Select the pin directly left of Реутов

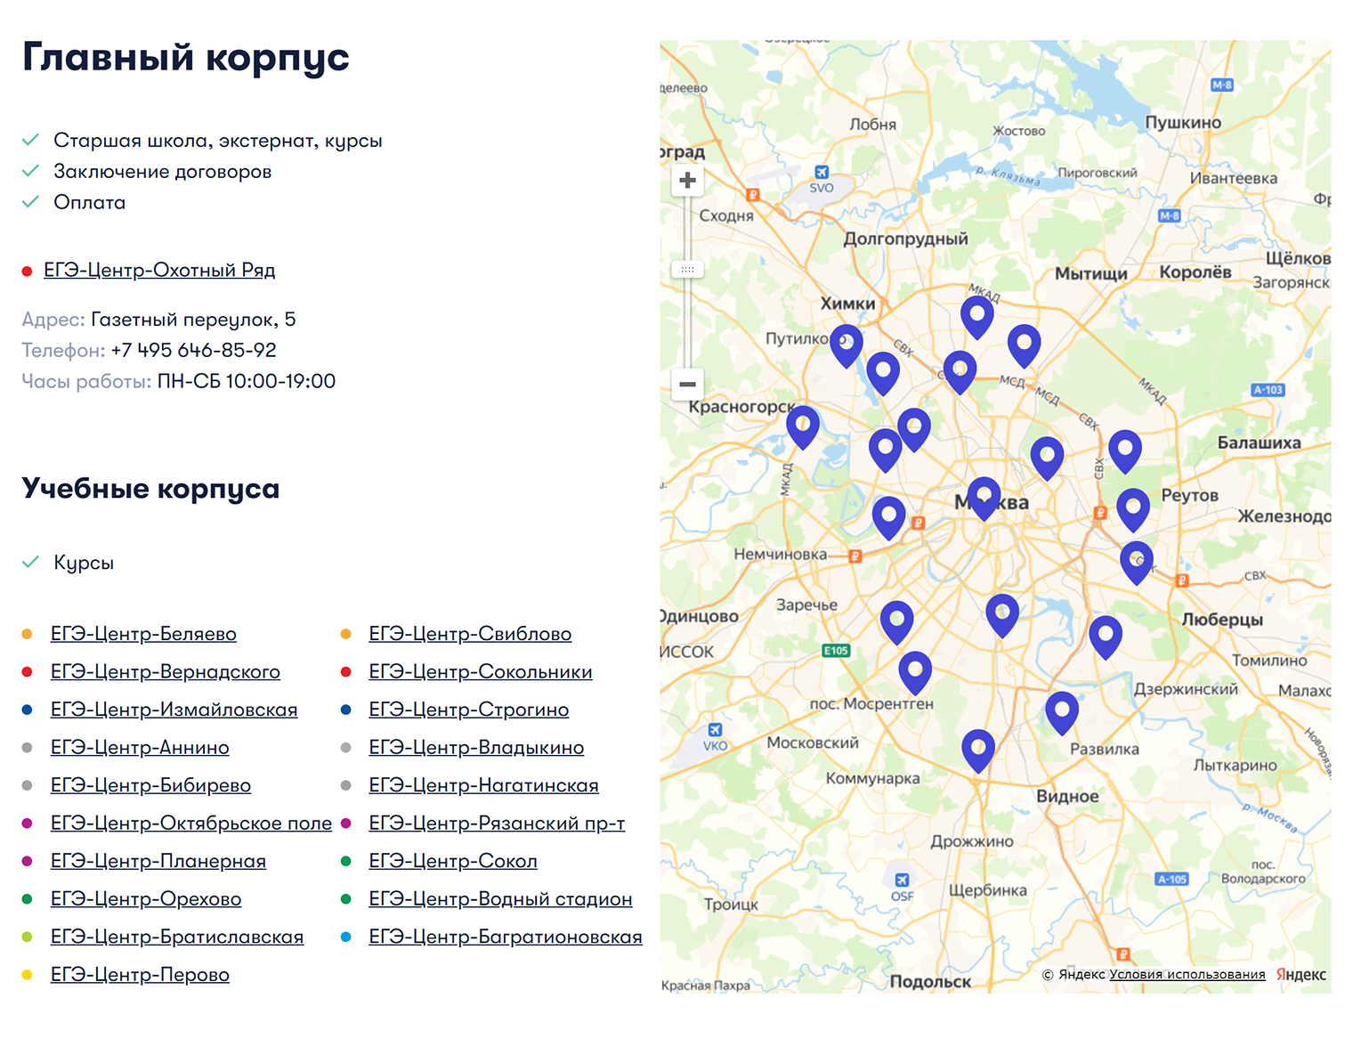(1133, 510)
